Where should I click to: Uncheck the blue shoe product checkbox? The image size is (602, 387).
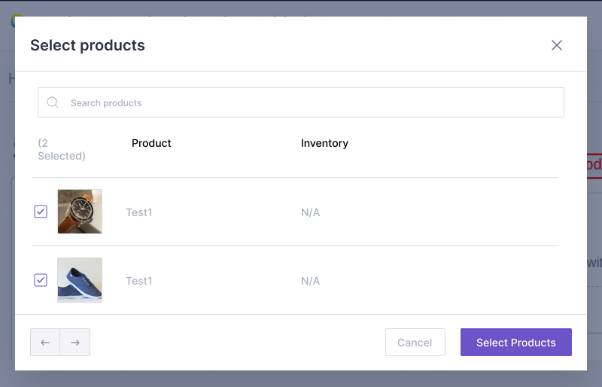coord(41,280)
